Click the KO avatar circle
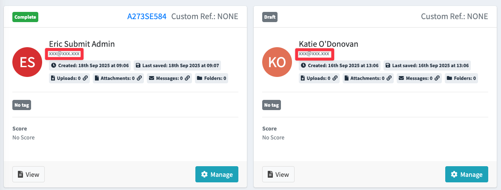This screenshot has height=190, width=501. point(278,62)
